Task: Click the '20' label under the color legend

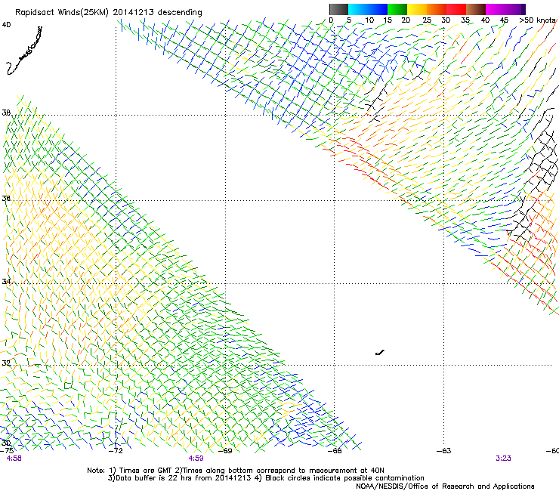Action: pos(406,20)
